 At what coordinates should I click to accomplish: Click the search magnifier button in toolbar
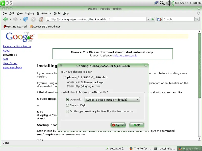point(197,19)
